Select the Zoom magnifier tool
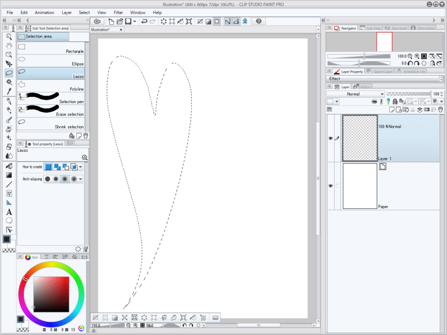Screen dimensions: 447x335 (9, 36)
